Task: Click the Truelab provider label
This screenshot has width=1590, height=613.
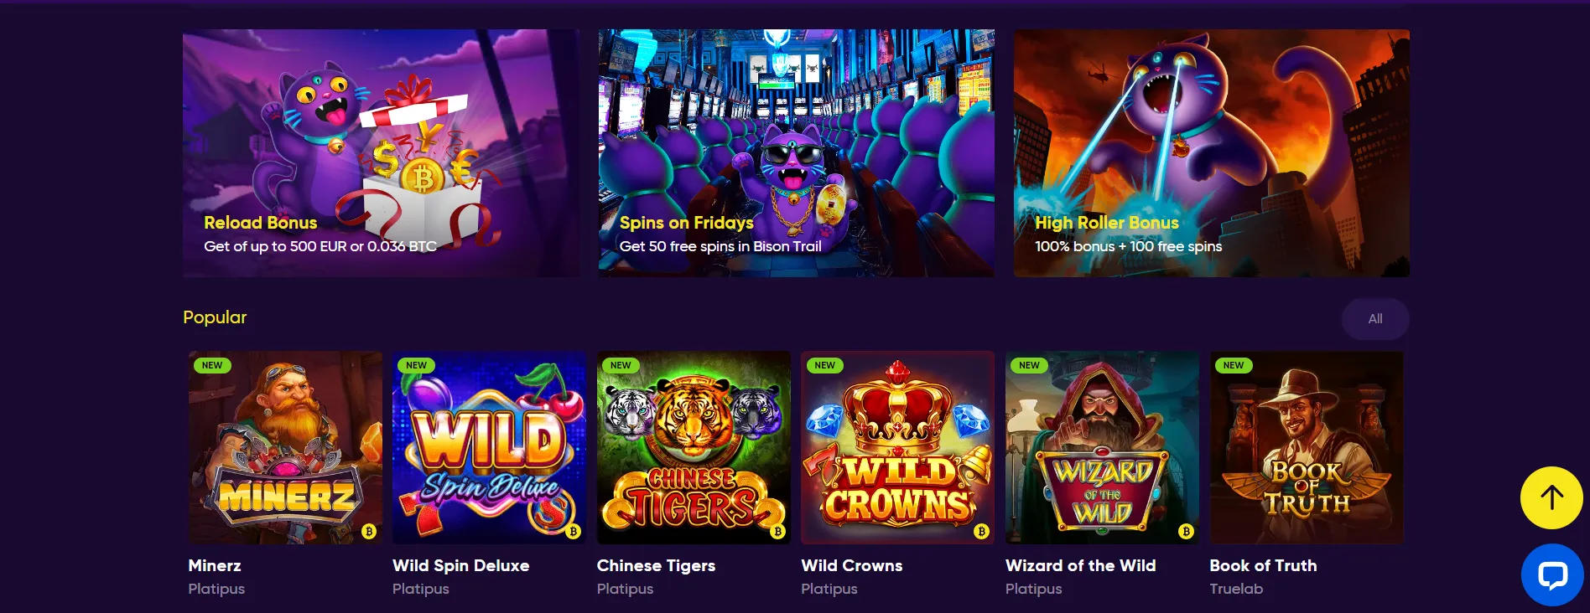Action: tap(1236, 589)
